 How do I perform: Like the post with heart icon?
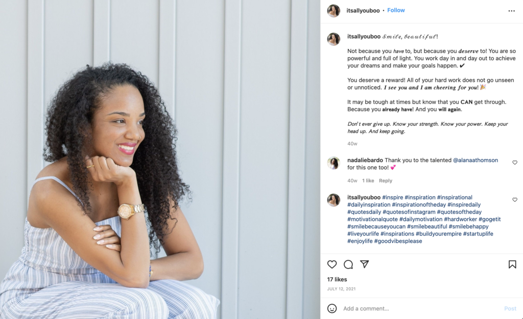[332, 264]
